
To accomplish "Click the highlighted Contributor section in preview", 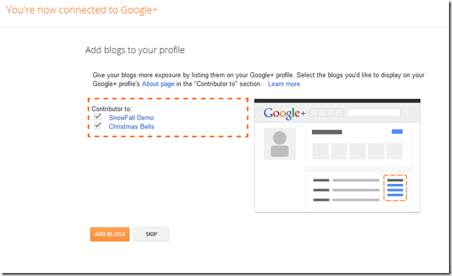I will click(x=395, y=188).
